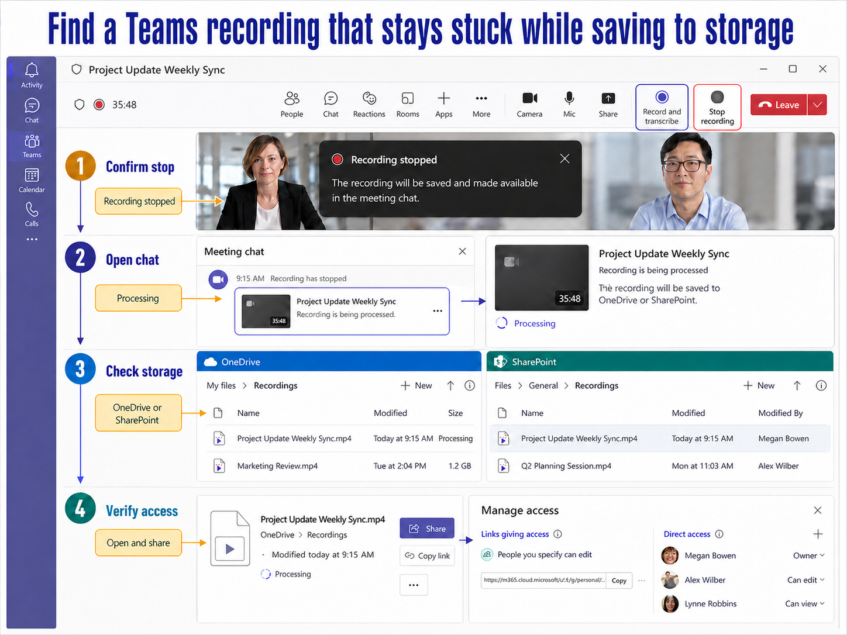The width and height of the screenshot is (847, 635).
Task: Open info icon in OneDrive panel
Action: tap(469, 385)
